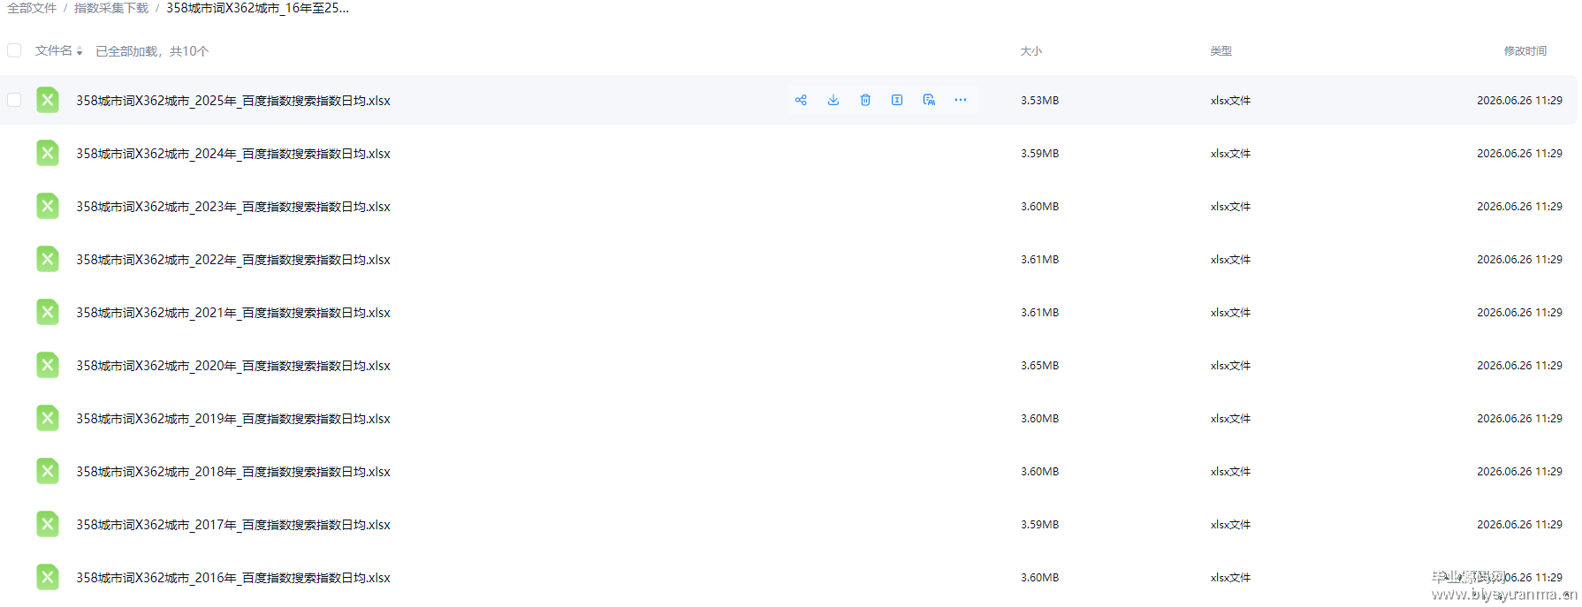Open file 358城市词X362城市_2024年_百度指数搜索指数日均.xlsx
Image resolution: width=1582 pixels, height=607 pixels.
233,154
